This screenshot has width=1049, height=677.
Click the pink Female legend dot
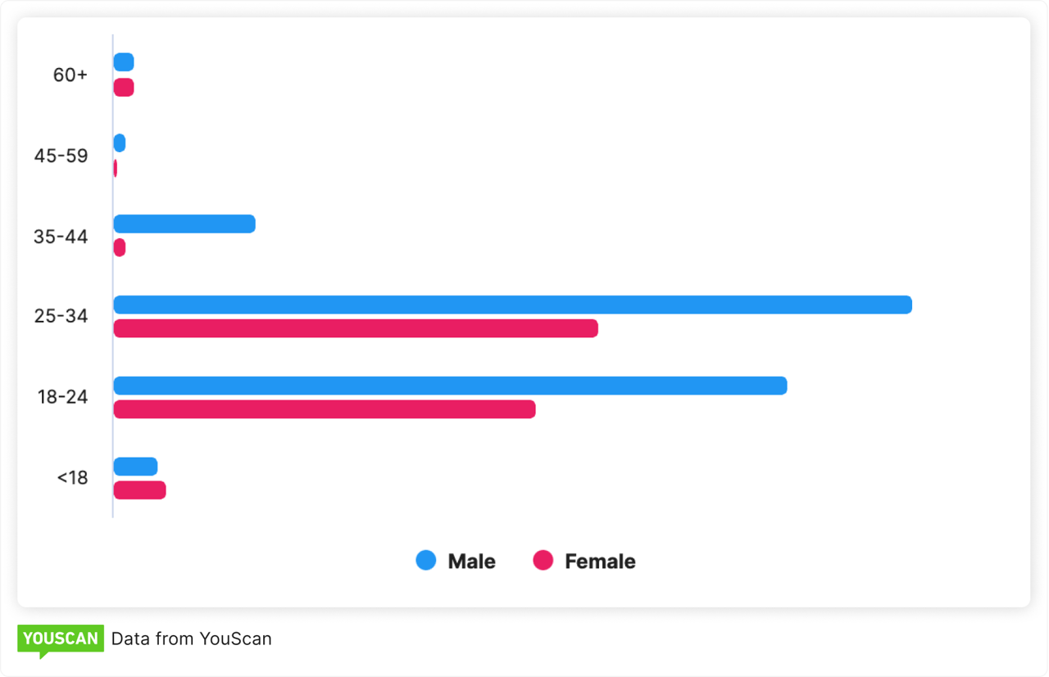click(543, 561)
